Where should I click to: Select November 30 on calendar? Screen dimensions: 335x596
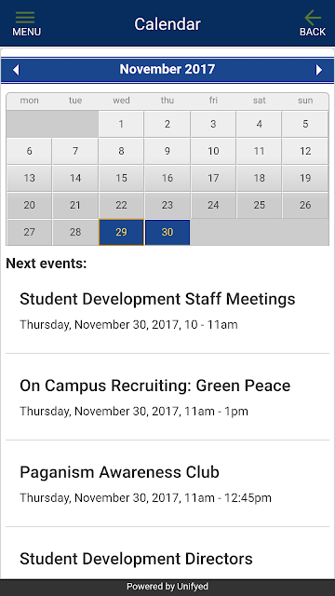167,232
